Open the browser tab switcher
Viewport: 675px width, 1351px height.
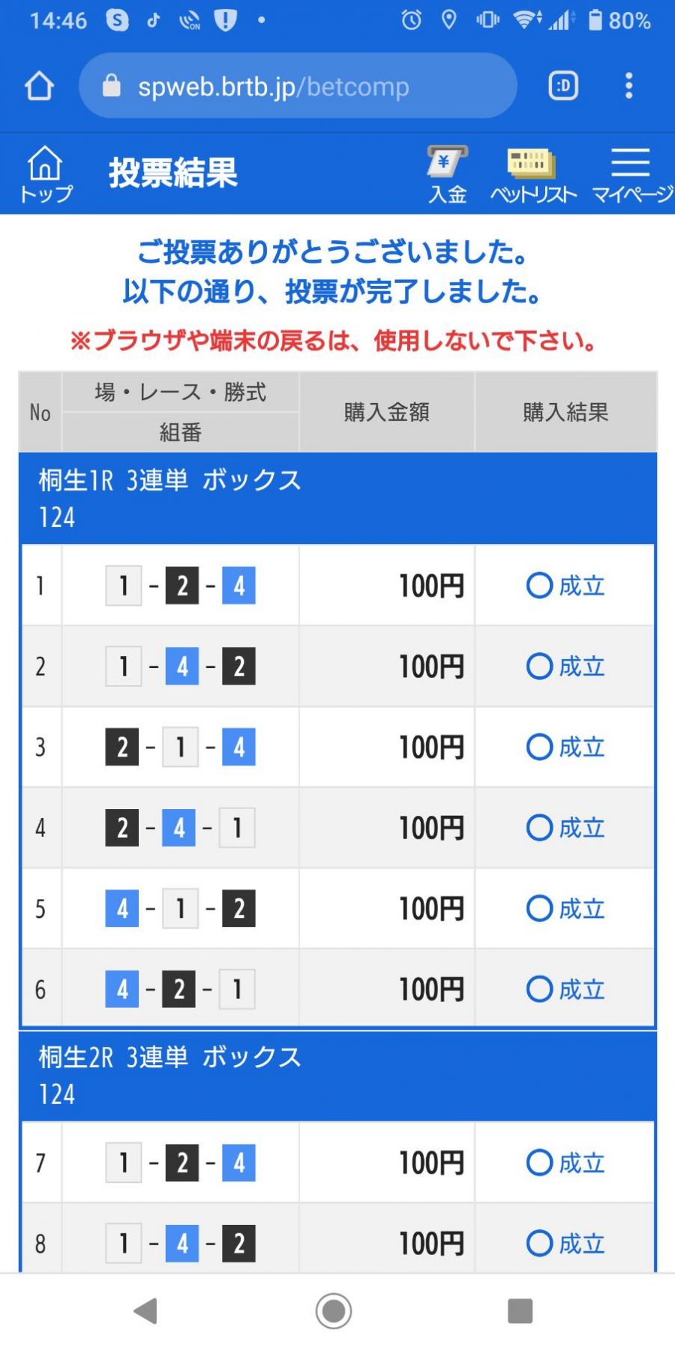click(x=563, y=86)
